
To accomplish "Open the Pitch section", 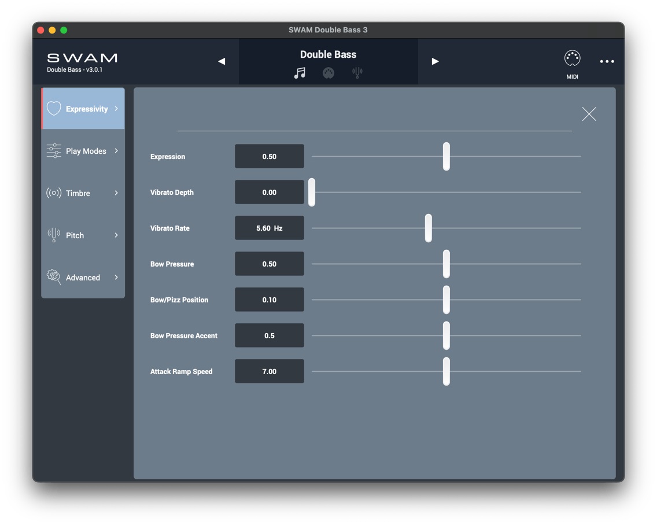I will pos(83,235).
